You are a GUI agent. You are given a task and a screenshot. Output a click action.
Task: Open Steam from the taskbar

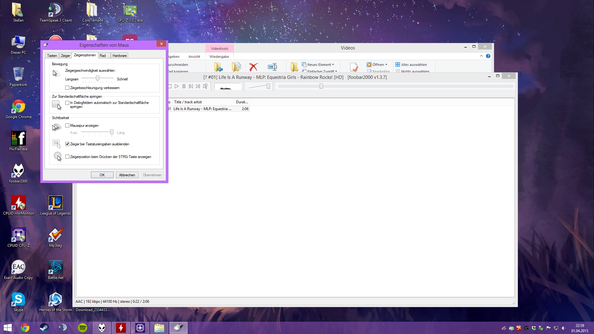point(44,328)
